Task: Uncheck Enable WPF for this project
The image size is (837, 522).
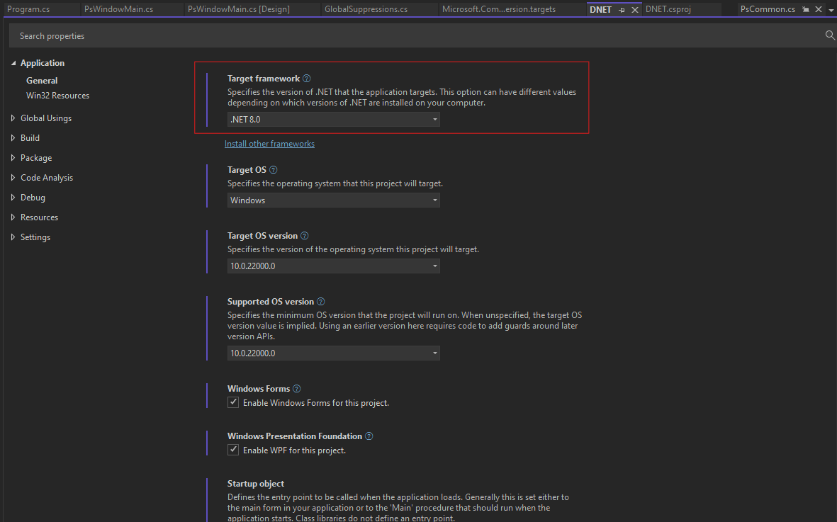Action: pos(233,449)
